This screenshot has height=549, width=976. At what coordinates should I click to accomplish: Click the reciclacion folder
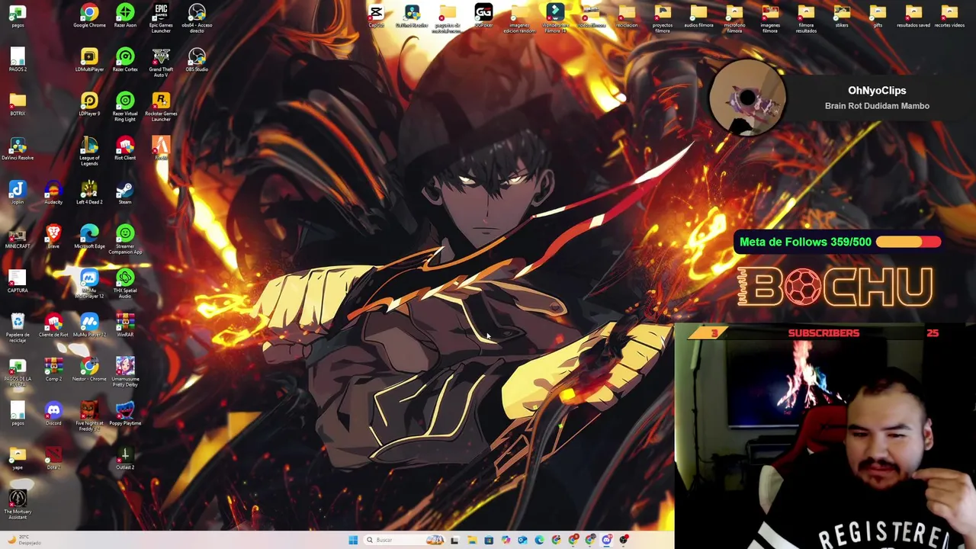click(x=627, y=16)
